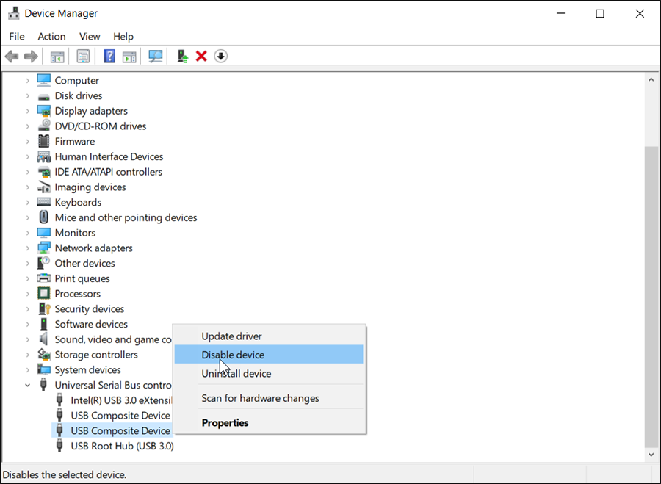Open the Action menu
This screenshot has width=661, height=484.
point(52,37)
